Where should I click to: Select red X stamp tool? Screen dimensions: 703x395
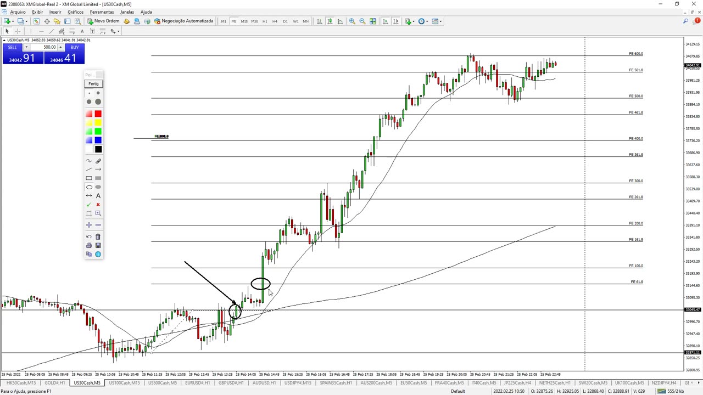[x=98, y=205]
